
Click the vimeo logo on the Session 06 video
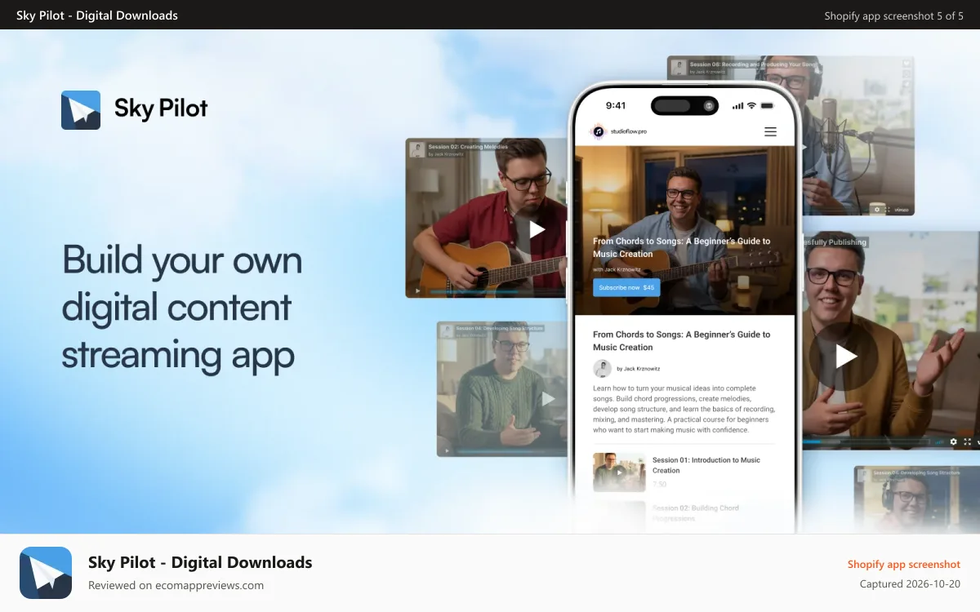[x=901, y=210]
